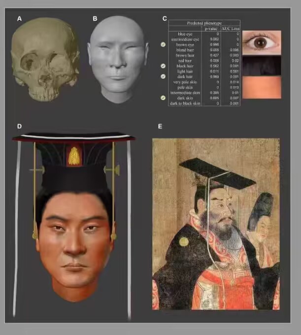Image resolution: width=301 pixels, height=335 pixels.
Task: Click the p-value in the intermediate skin row
Action: click(214, 93)
